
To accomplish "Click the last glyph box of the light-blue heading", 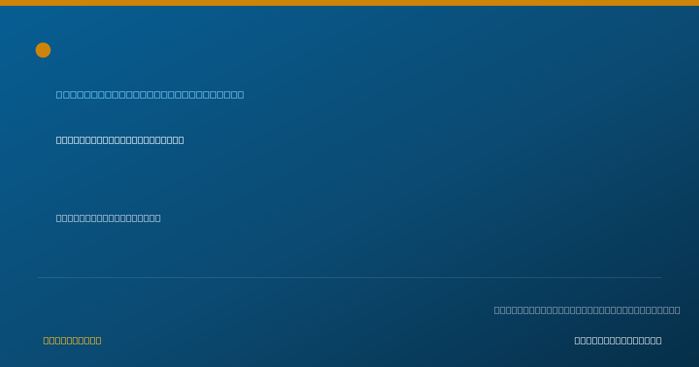I will 241,94.
